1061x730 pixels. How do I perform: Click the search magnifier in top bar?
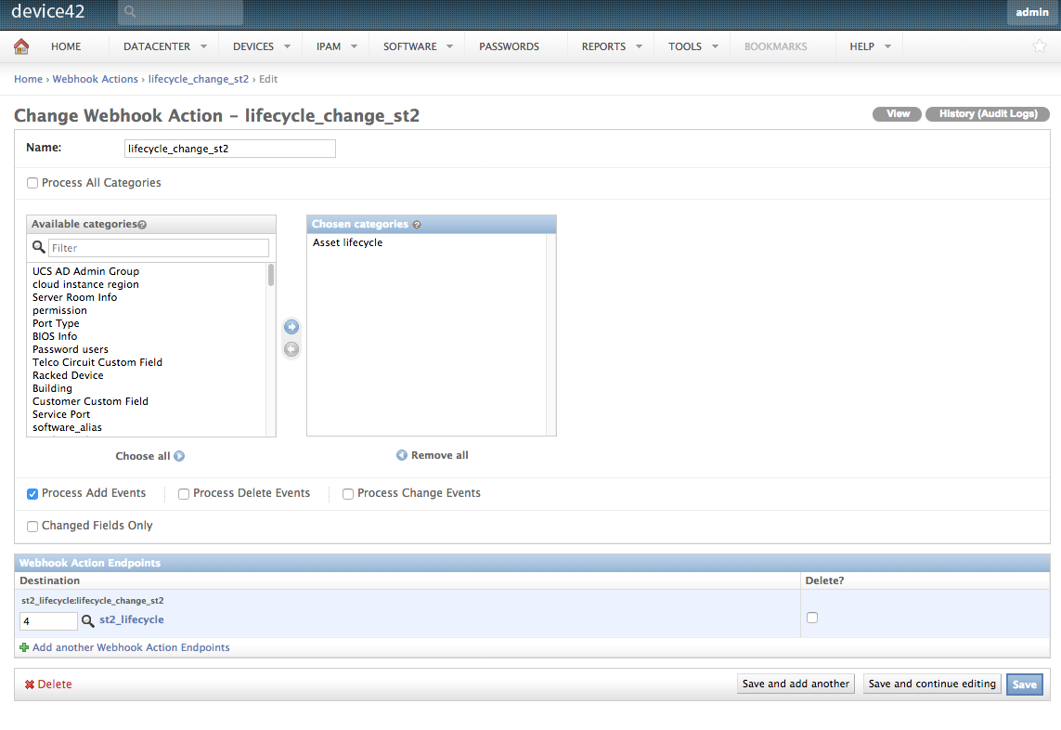coord(130,11)
